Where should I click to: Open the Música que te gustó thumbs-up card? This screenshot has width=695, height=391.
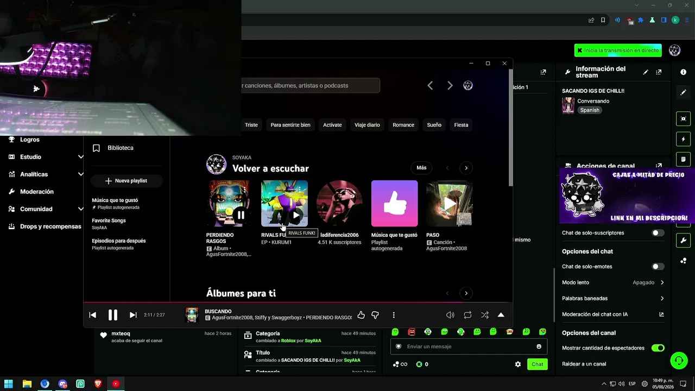(x=394, y=204)
